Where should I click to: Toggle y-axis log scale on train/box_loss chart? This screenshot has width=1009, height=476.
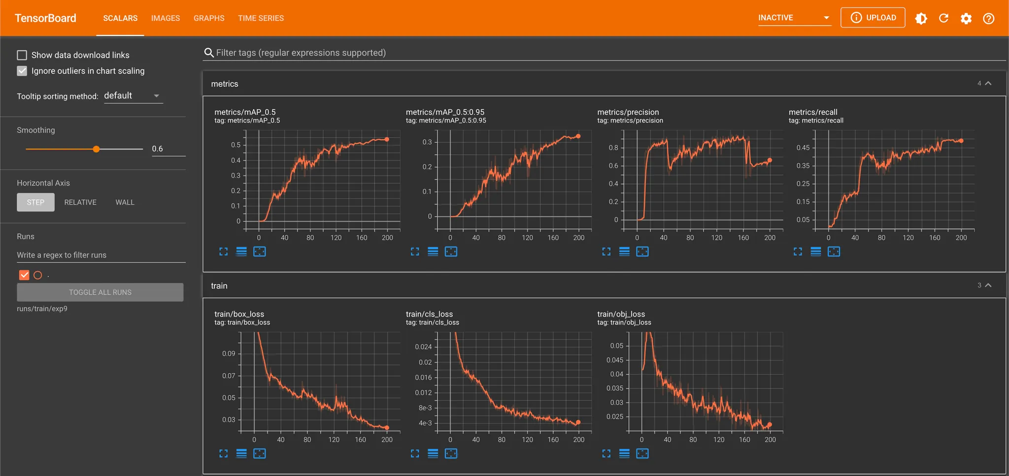tap(241, 453)
